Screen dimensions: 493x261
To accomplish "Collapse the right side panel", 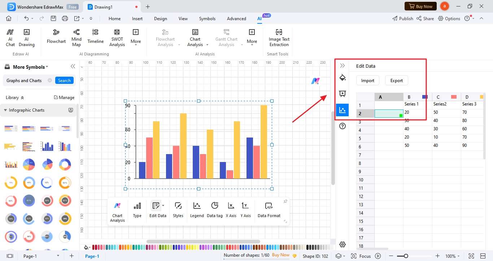I will 343,66.
